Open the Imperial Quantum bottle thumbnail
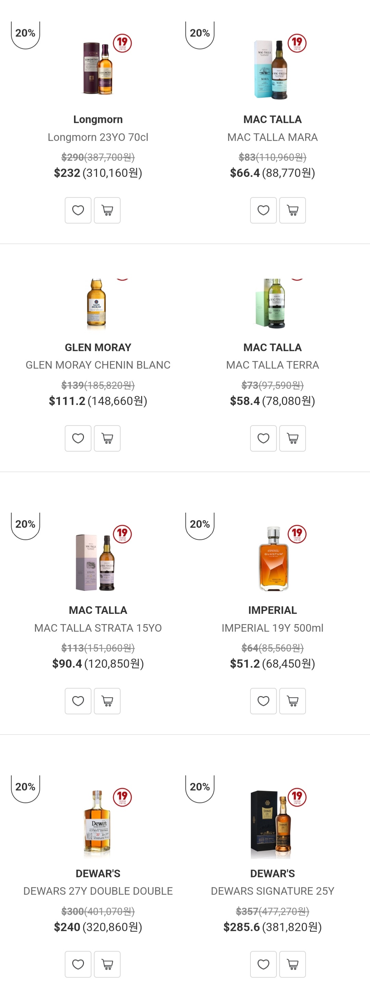 coord(273,559)
